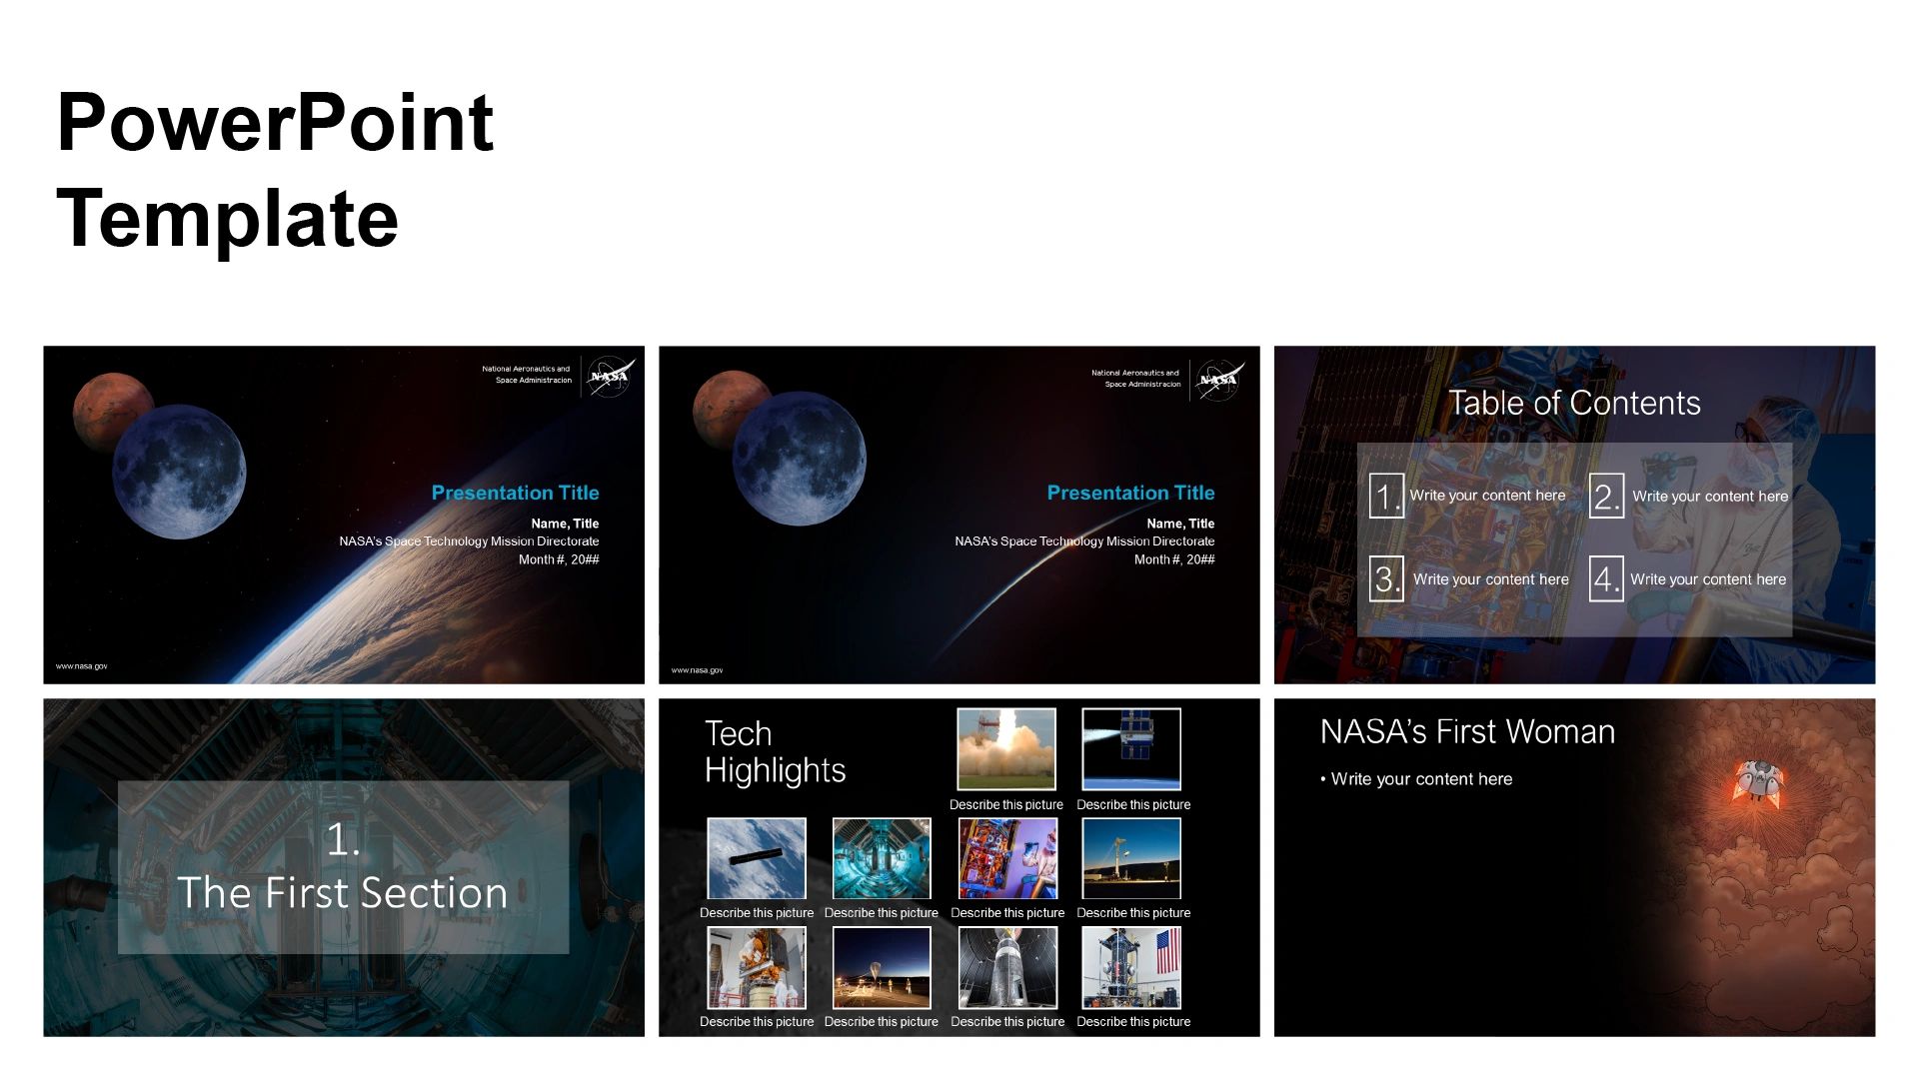Click www.nasa.gov link on second slide

(x=697, y=669)
